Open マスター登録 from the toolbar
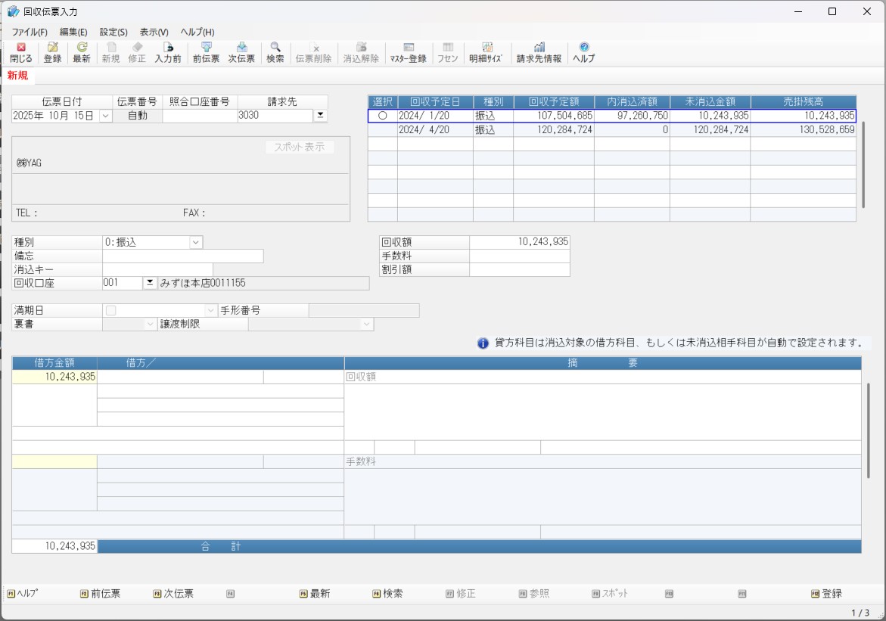The image size is (886, 621). coord(408,52)
